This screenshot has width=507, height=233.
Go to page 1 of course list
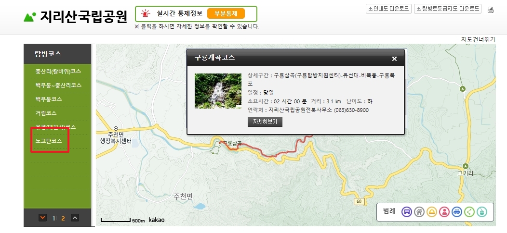coord(53,219)
